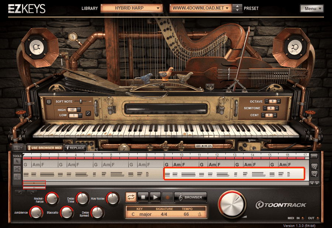The width and height of the screenshot is (332, 228).
Task: Click the Nyckelharpa knob
Action: pos(52,199)
